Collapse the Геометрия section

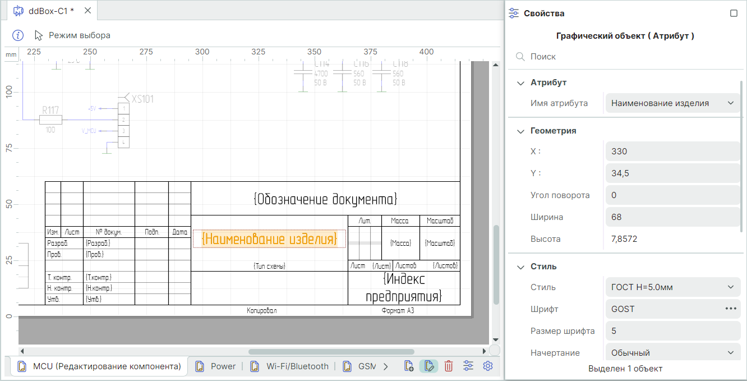click(520, 131)
